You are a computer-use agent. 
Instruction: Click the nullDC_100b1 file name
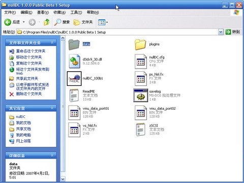[93, 78]
